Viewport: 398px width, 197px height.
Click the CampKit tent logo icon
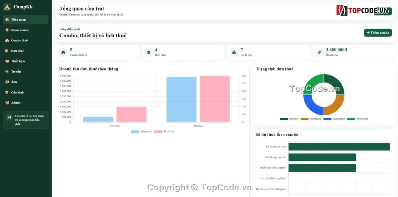pos(7,7)
